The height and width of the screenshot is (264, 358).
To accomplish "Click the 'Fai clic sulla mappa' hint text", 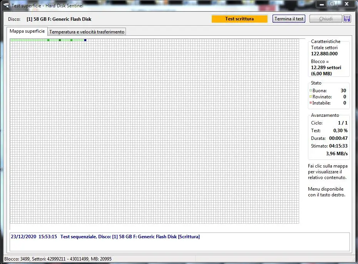I will tap(328, 172).
